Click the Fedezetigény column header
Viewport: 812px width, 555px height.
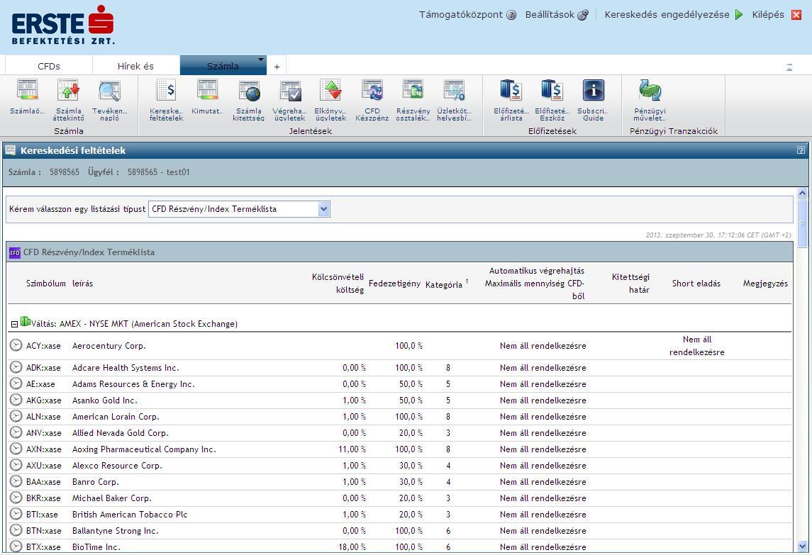[x=394, y=284]
